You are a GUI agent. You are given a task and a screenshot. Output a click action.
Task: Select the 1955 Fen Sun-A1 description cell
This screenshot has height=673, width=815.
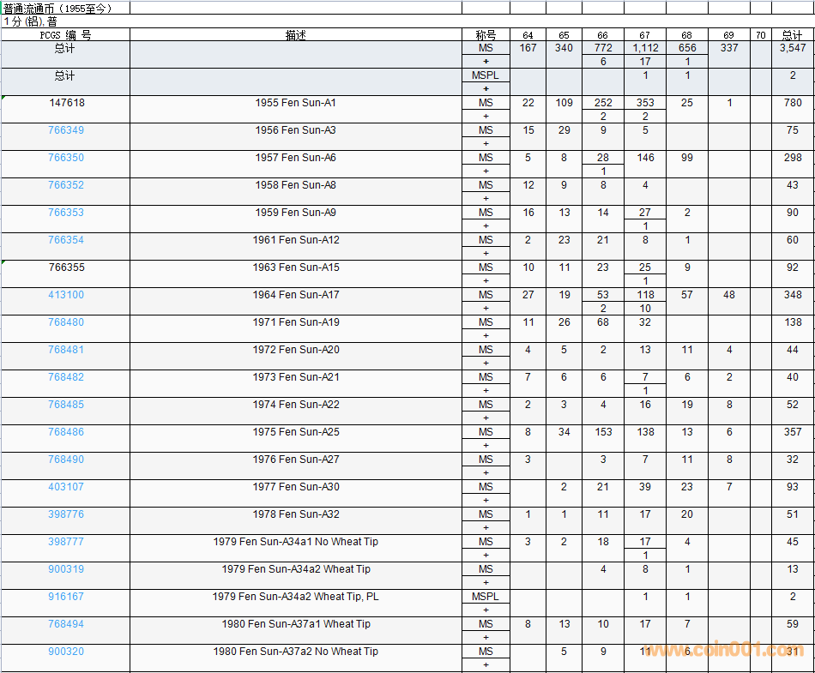(296, 103)
